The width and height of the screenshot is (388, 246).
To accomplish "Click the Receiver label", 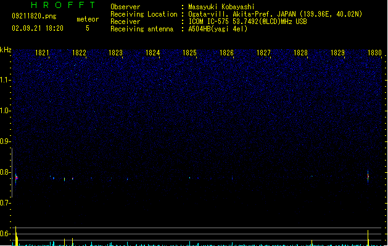I will click(125, 22).
